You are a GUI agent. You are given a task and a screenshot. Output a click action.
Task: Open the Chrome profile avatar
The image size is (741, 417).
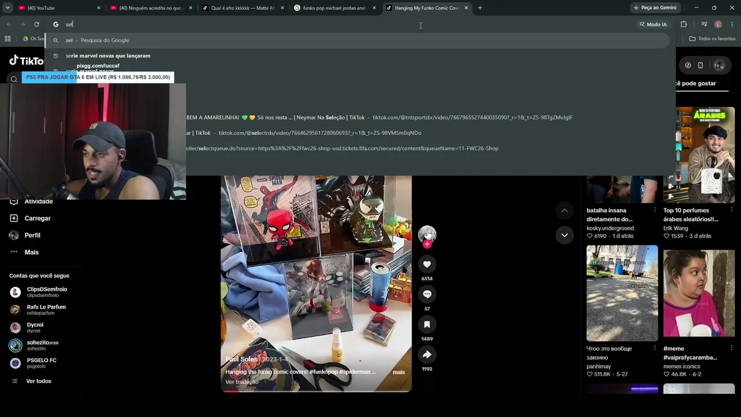click(x=718, y=24)
